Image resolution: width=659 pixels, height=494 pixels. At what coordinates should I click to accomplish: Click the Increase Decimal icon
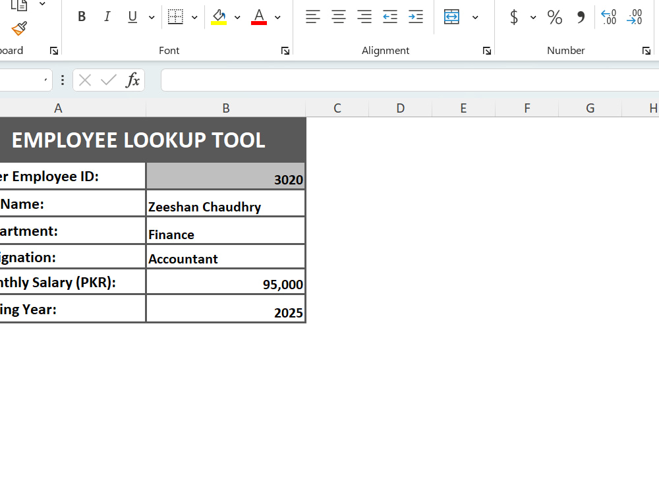(608, 17)
